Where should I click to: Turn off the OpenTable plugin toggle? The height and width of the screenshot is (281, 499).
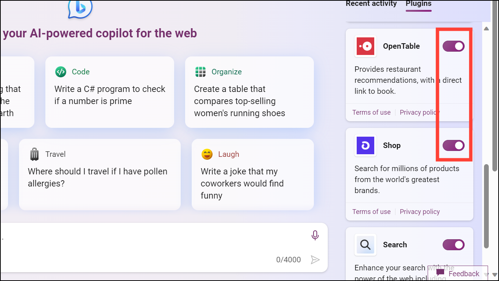point(454,46)
